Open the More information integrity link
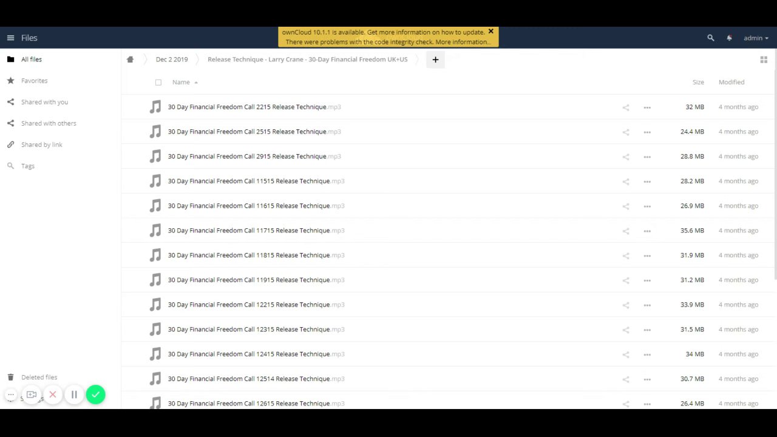Screen dimensions: 777x437 click(x=463, y=42)
